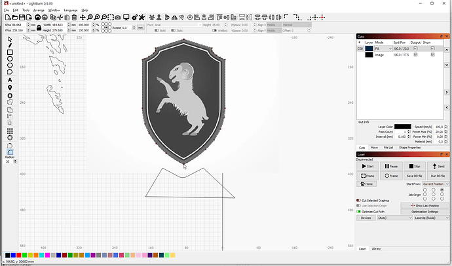Open the camera capture tool
Viewport: 452px width, 266px height.
pos(118,18)
